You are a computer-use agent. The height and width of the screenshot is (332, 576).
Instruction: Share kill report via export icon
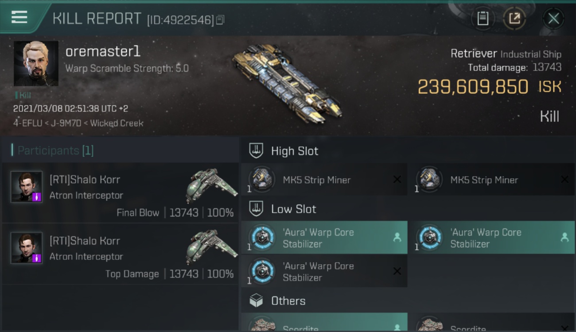(x=514, y=19)
